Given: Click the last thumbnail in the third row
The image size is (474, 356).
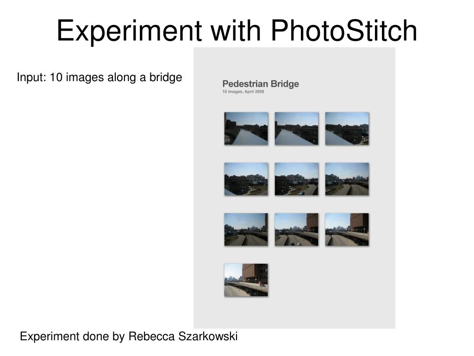Looking at the screenshot, I should pos(347,229).
